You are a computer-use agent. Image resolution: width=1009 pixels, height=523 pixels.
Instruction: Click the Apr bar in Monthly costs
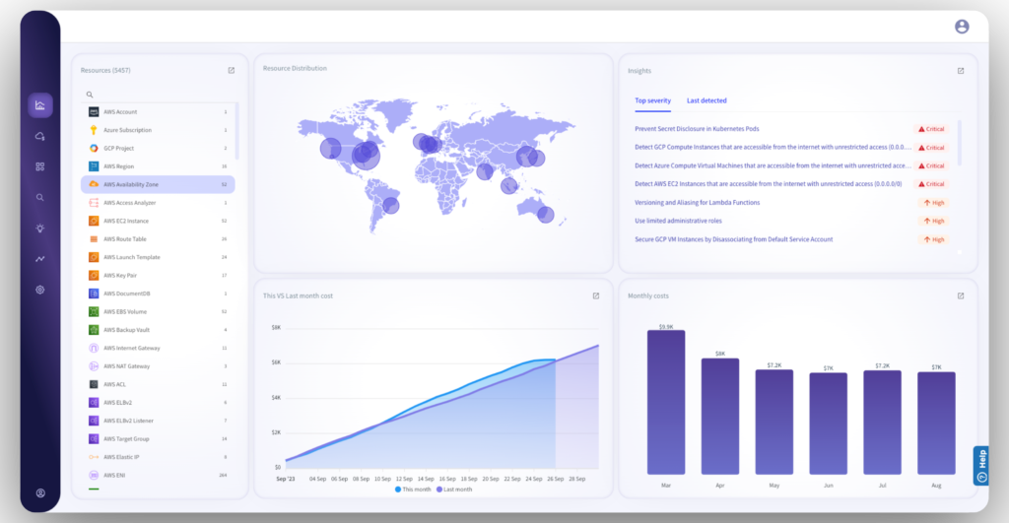[x=720, y=417]
